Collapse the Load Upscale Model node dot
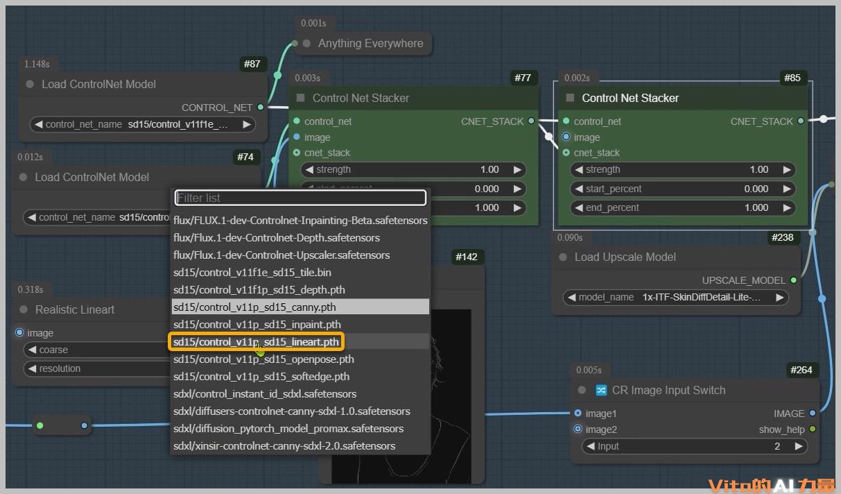Image resolution: width=841 pixels, height=494 pixels. (x=563, y=257)
